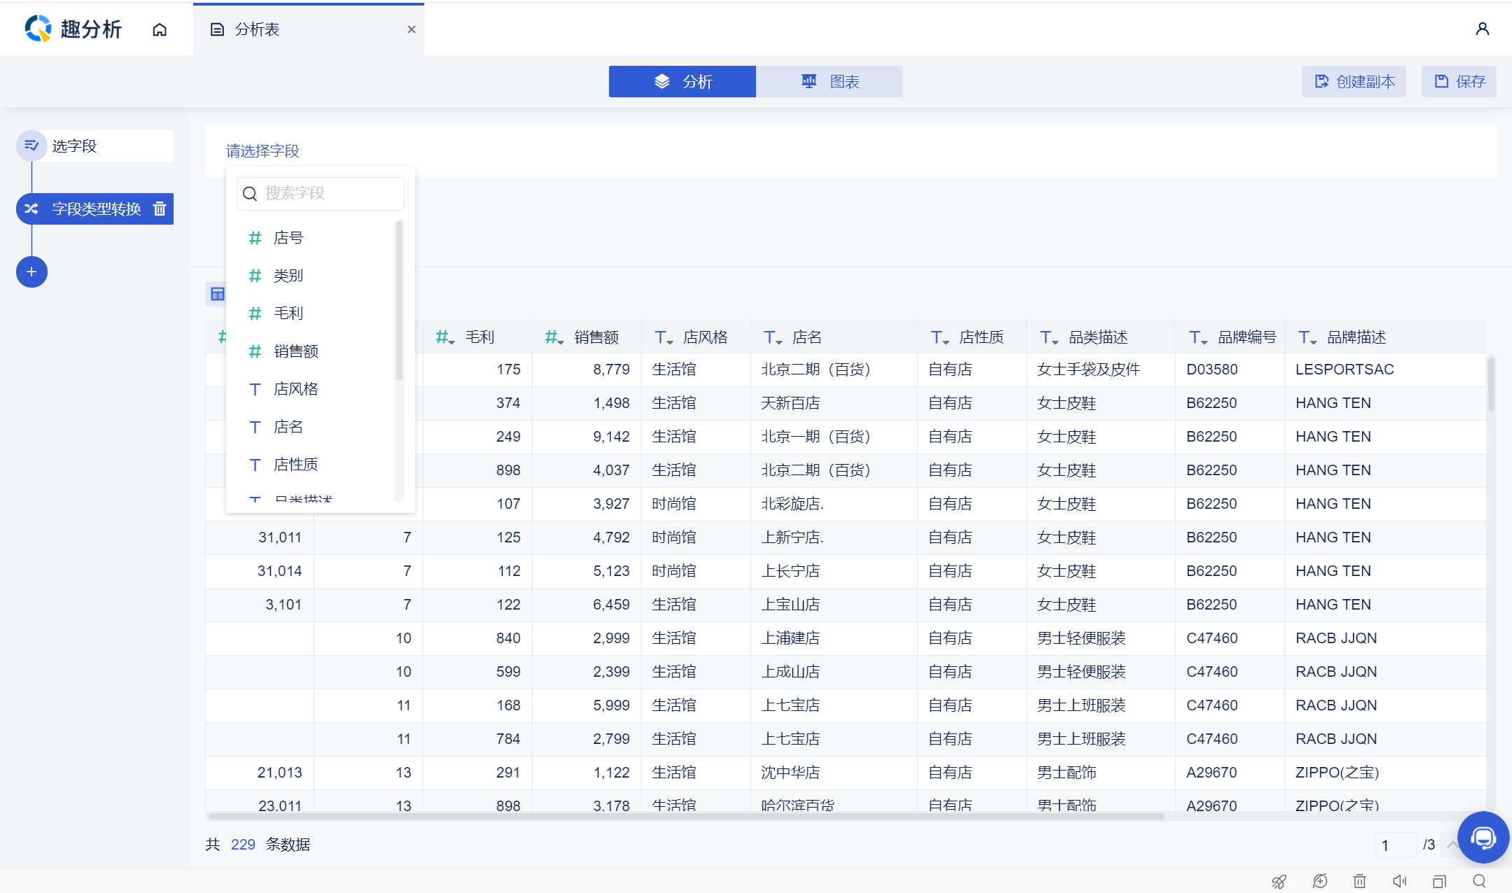Click the blue plus add-step button
This screenshot has height=893, width=1512.
[x=31, y=272]
